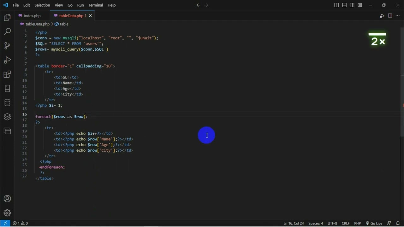Open the Help menu
The height and width of the screenshot is (227, 404).
click(111, 5)
